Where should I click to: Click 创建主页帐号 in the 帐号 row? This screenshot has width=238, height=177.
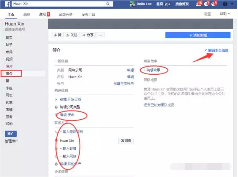tap(124, 84)
